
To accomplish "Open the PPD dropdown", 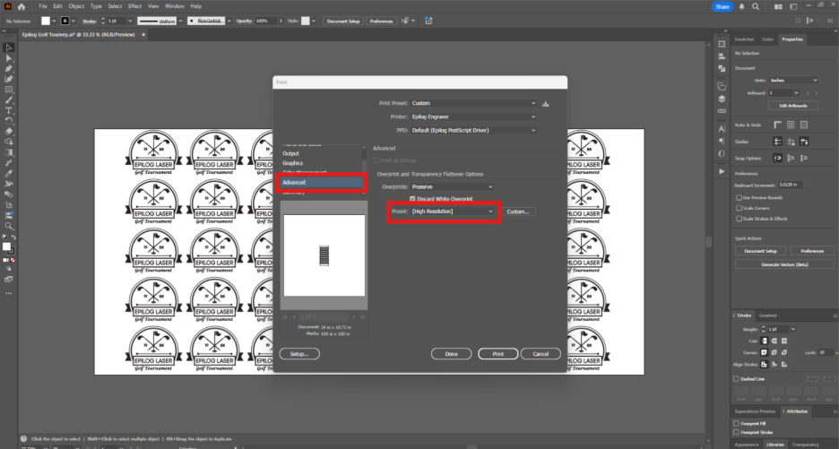I will tap(473, 130).
